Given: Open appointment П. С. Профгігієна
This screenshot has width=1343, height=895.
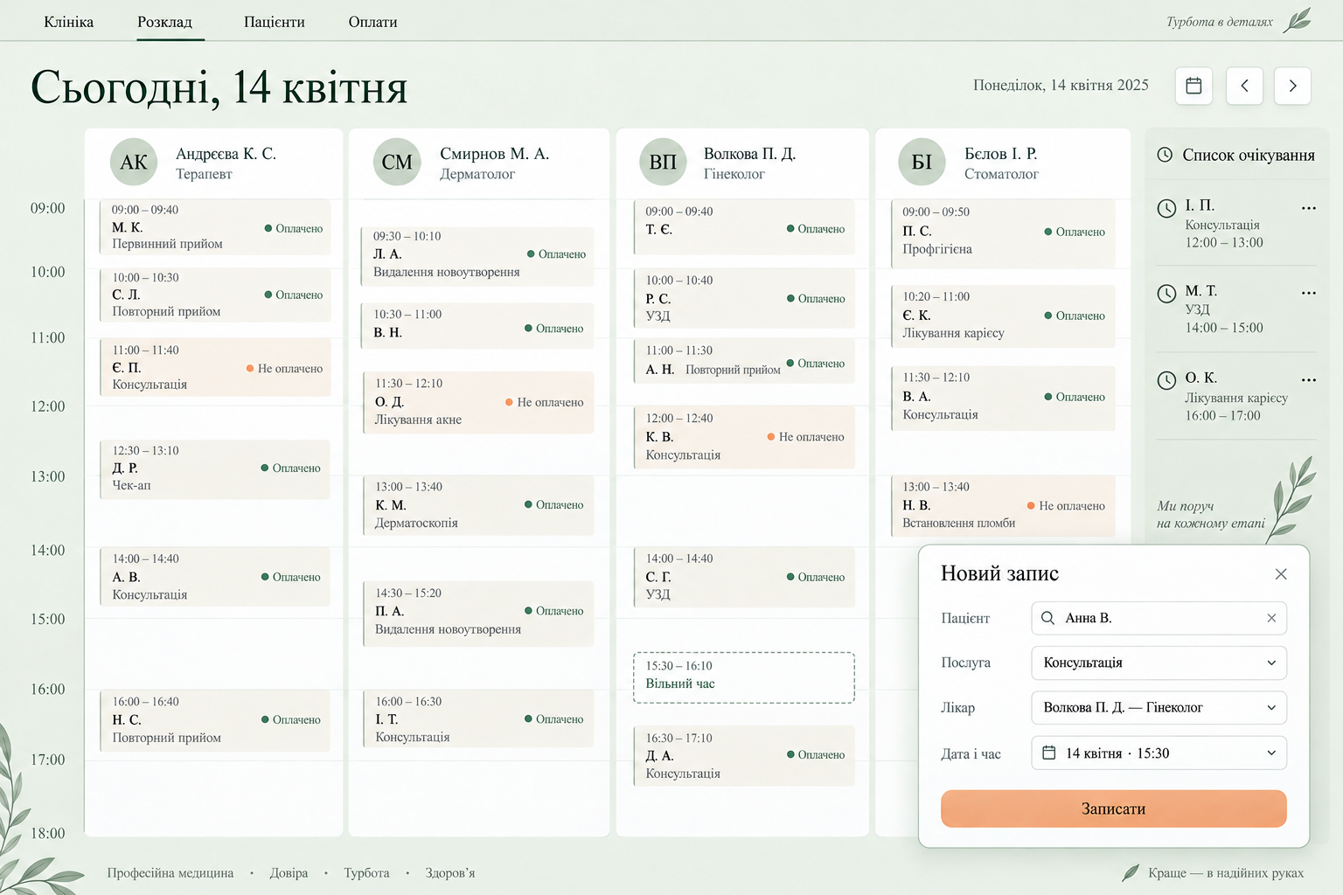Looking at the screenshot, I should tap(1003, 232).
